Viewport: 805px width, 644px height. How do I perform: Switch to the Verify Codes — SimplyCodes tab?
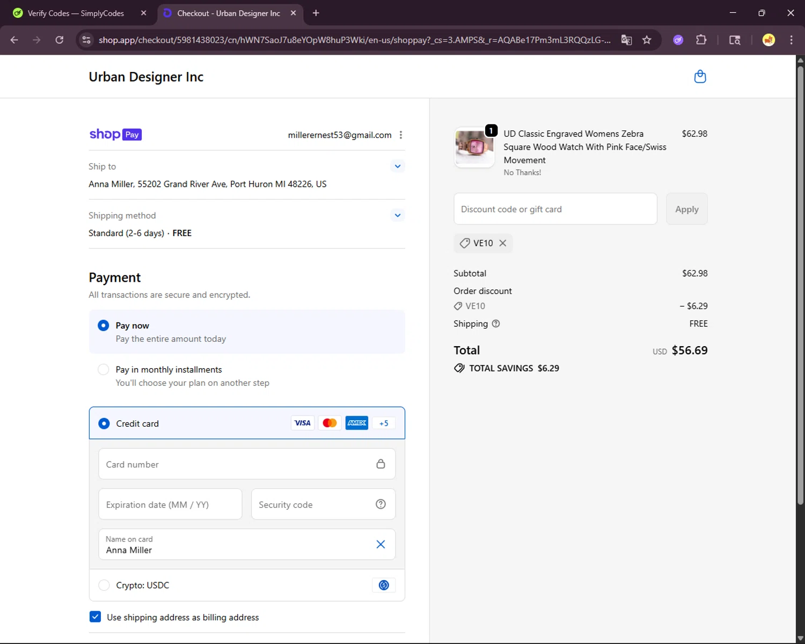[75, 13]
